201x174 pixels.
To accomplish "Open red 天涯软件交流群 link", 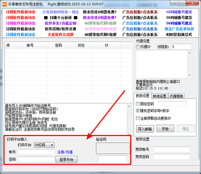I will [61, 35].
